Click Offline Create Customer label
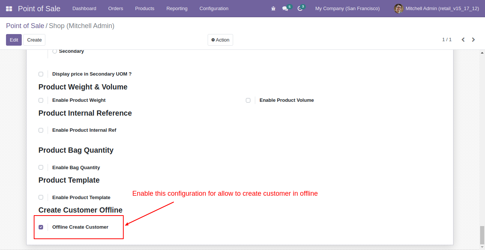This screenshot has height=250, width=485. click(x=80, y=227)
